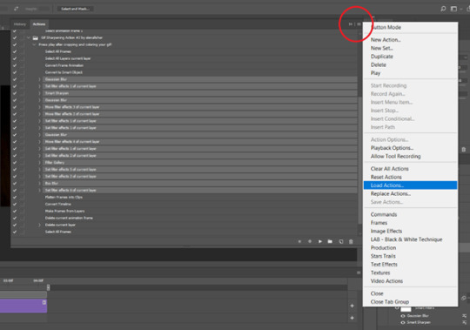Toggle the Convert Timeline step checkmark

tap(15, 204)
